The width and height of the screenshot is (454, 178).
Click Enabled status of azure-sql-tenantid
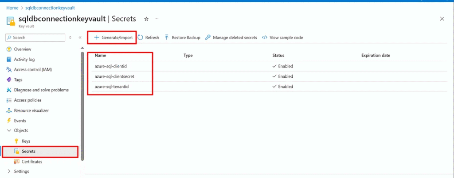pos(283,87)
